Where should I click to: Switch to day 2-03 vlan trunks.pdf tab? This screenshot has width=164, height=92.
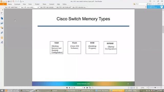click(64, 7)
